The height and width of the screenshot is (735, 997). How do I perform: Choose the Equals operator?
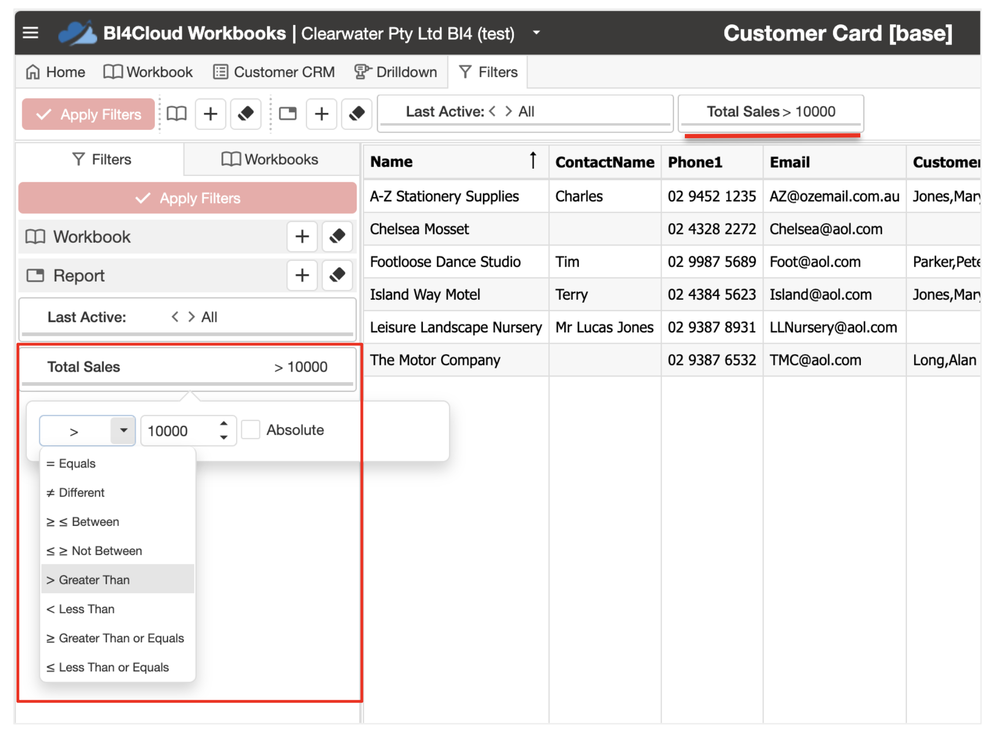coord(118,464)
